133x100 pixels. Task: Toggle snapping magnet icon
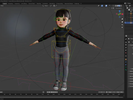(x=54, y=6)
